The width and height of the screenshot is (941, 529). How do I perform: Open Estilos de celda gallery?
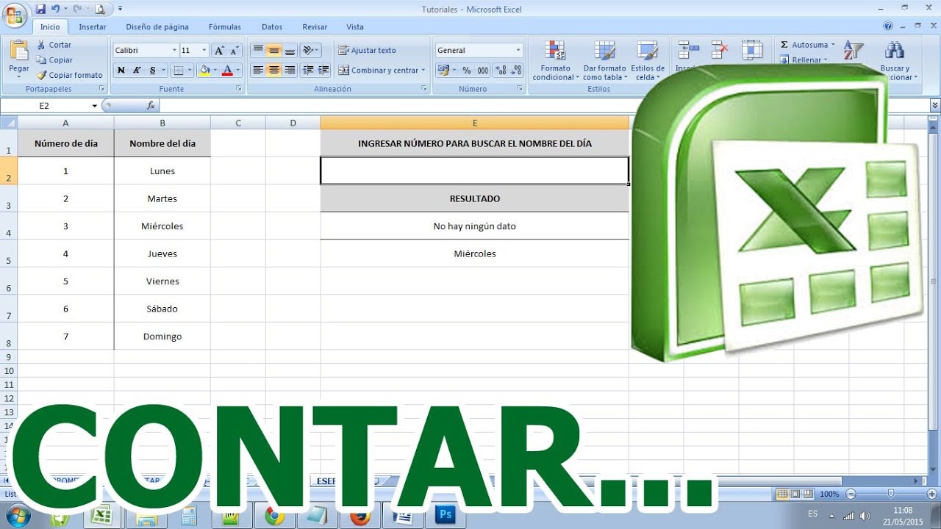point(648,60)
